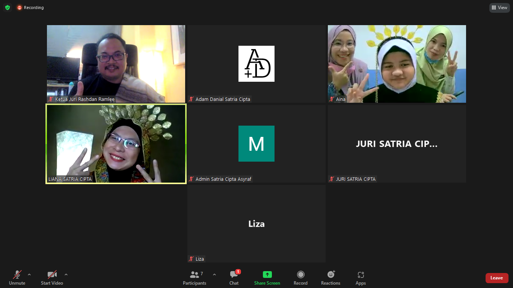
Task: Open the Apps panel
Action: (361, 278)
